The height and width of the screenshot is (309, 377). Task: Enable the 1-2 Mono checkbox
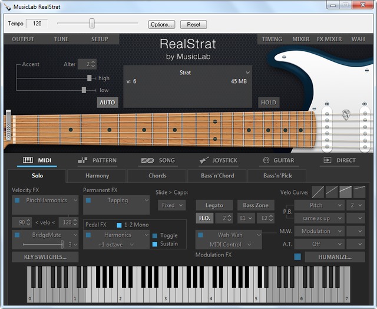120,225
